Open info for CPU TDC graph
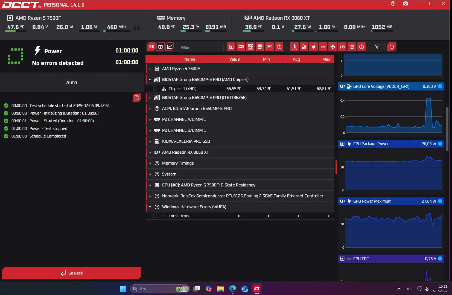452x295 pixels. pos(440,259)
